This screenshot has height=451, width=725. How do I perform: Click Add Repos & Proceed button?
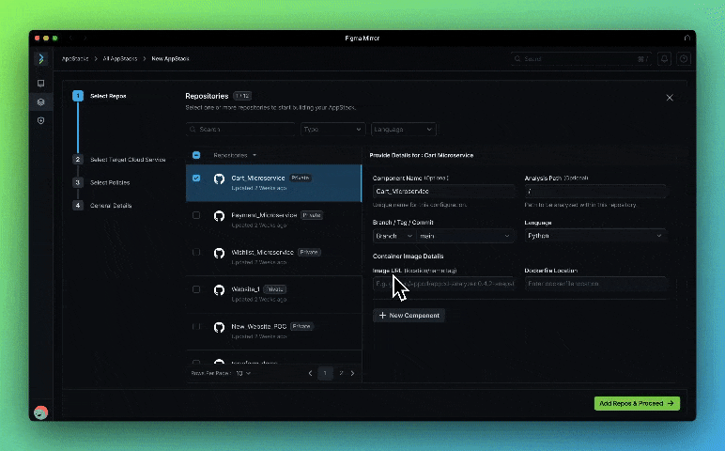coord(637,403)
